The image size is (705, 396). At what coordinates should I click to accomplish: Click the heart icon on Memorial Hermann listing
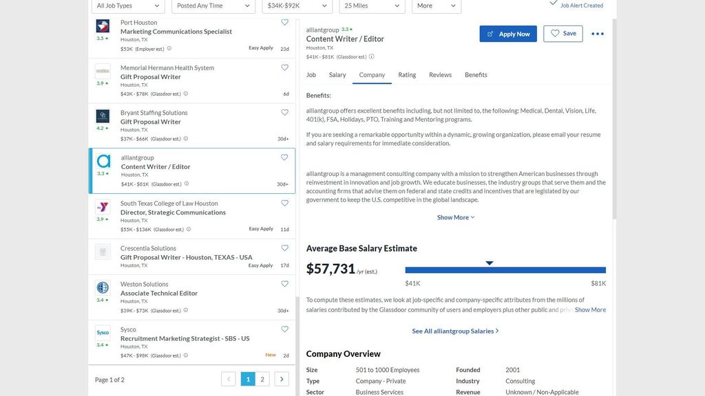pyautogui.click(x=284, y=67)
